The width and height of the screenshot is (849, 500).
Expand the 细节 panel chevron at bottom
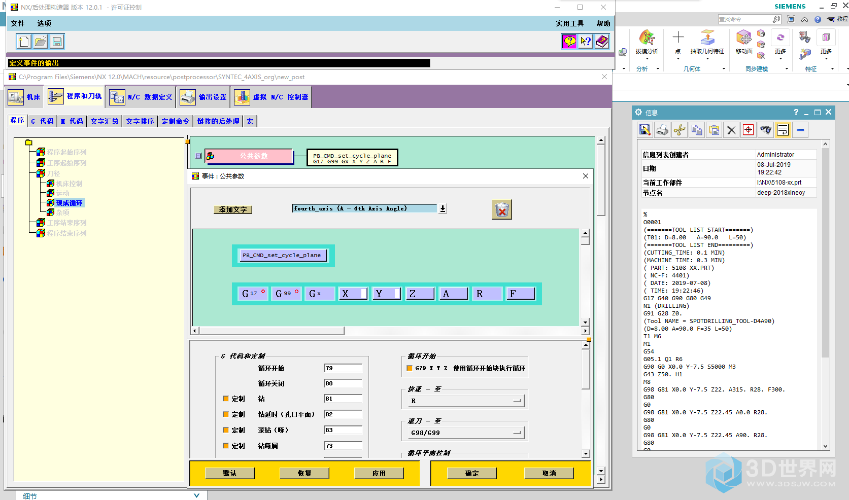pyautogui.click(x=196, y=495)
